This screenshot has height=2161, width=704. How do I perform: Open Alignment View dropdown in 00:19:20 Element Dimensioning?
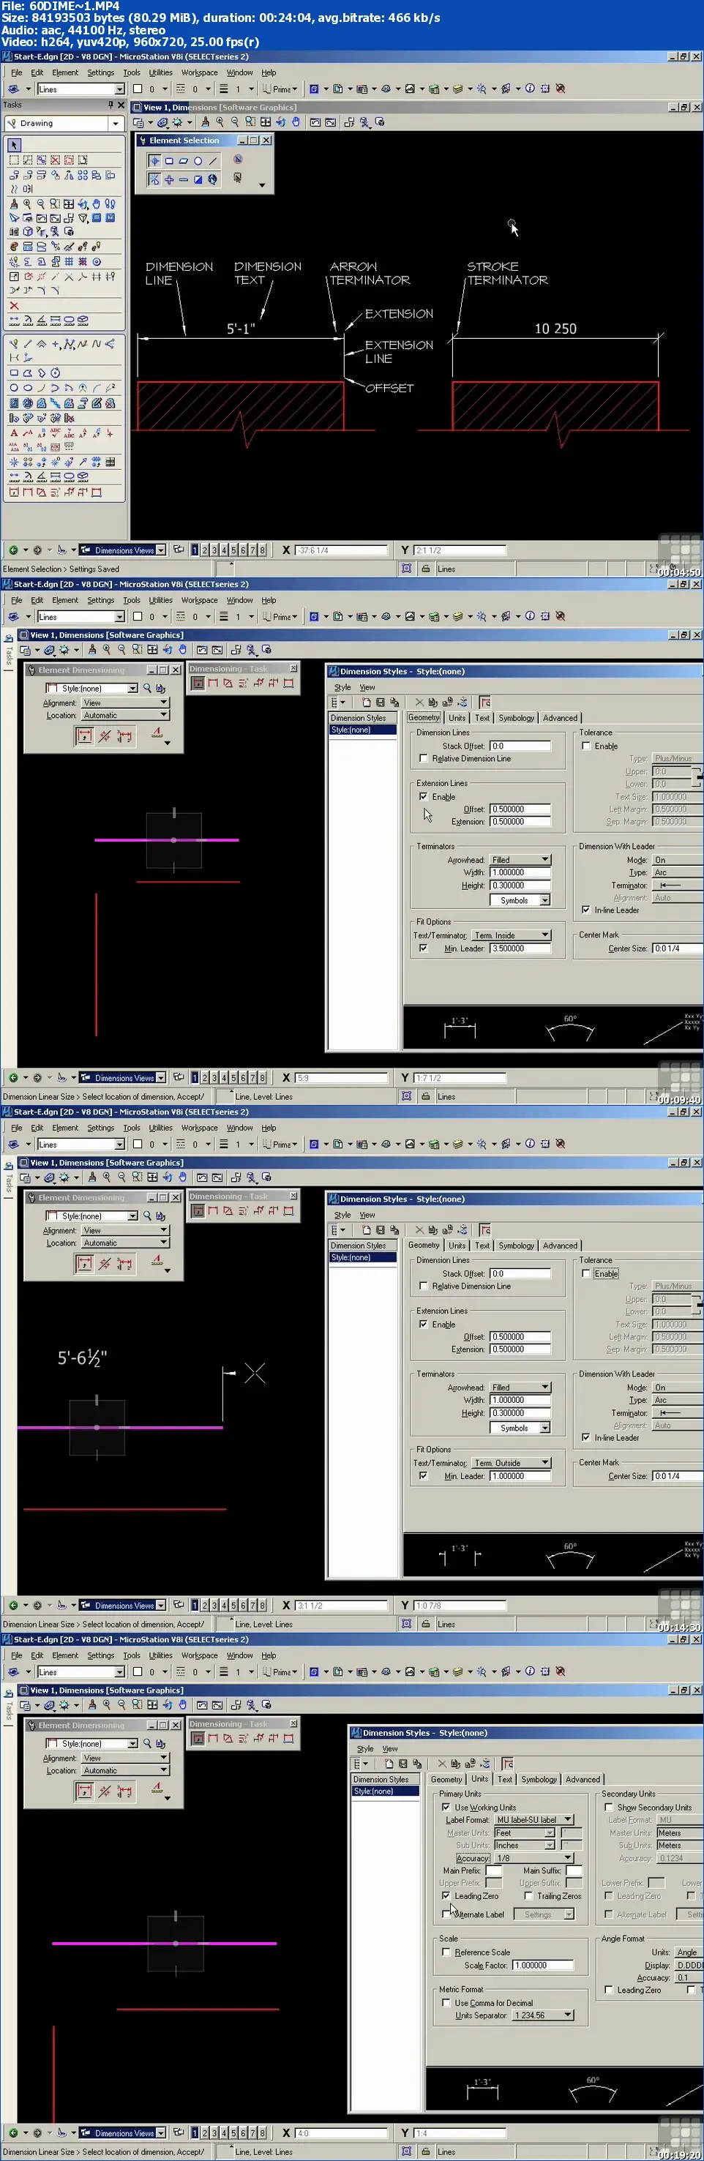(x=125, y=1759)
